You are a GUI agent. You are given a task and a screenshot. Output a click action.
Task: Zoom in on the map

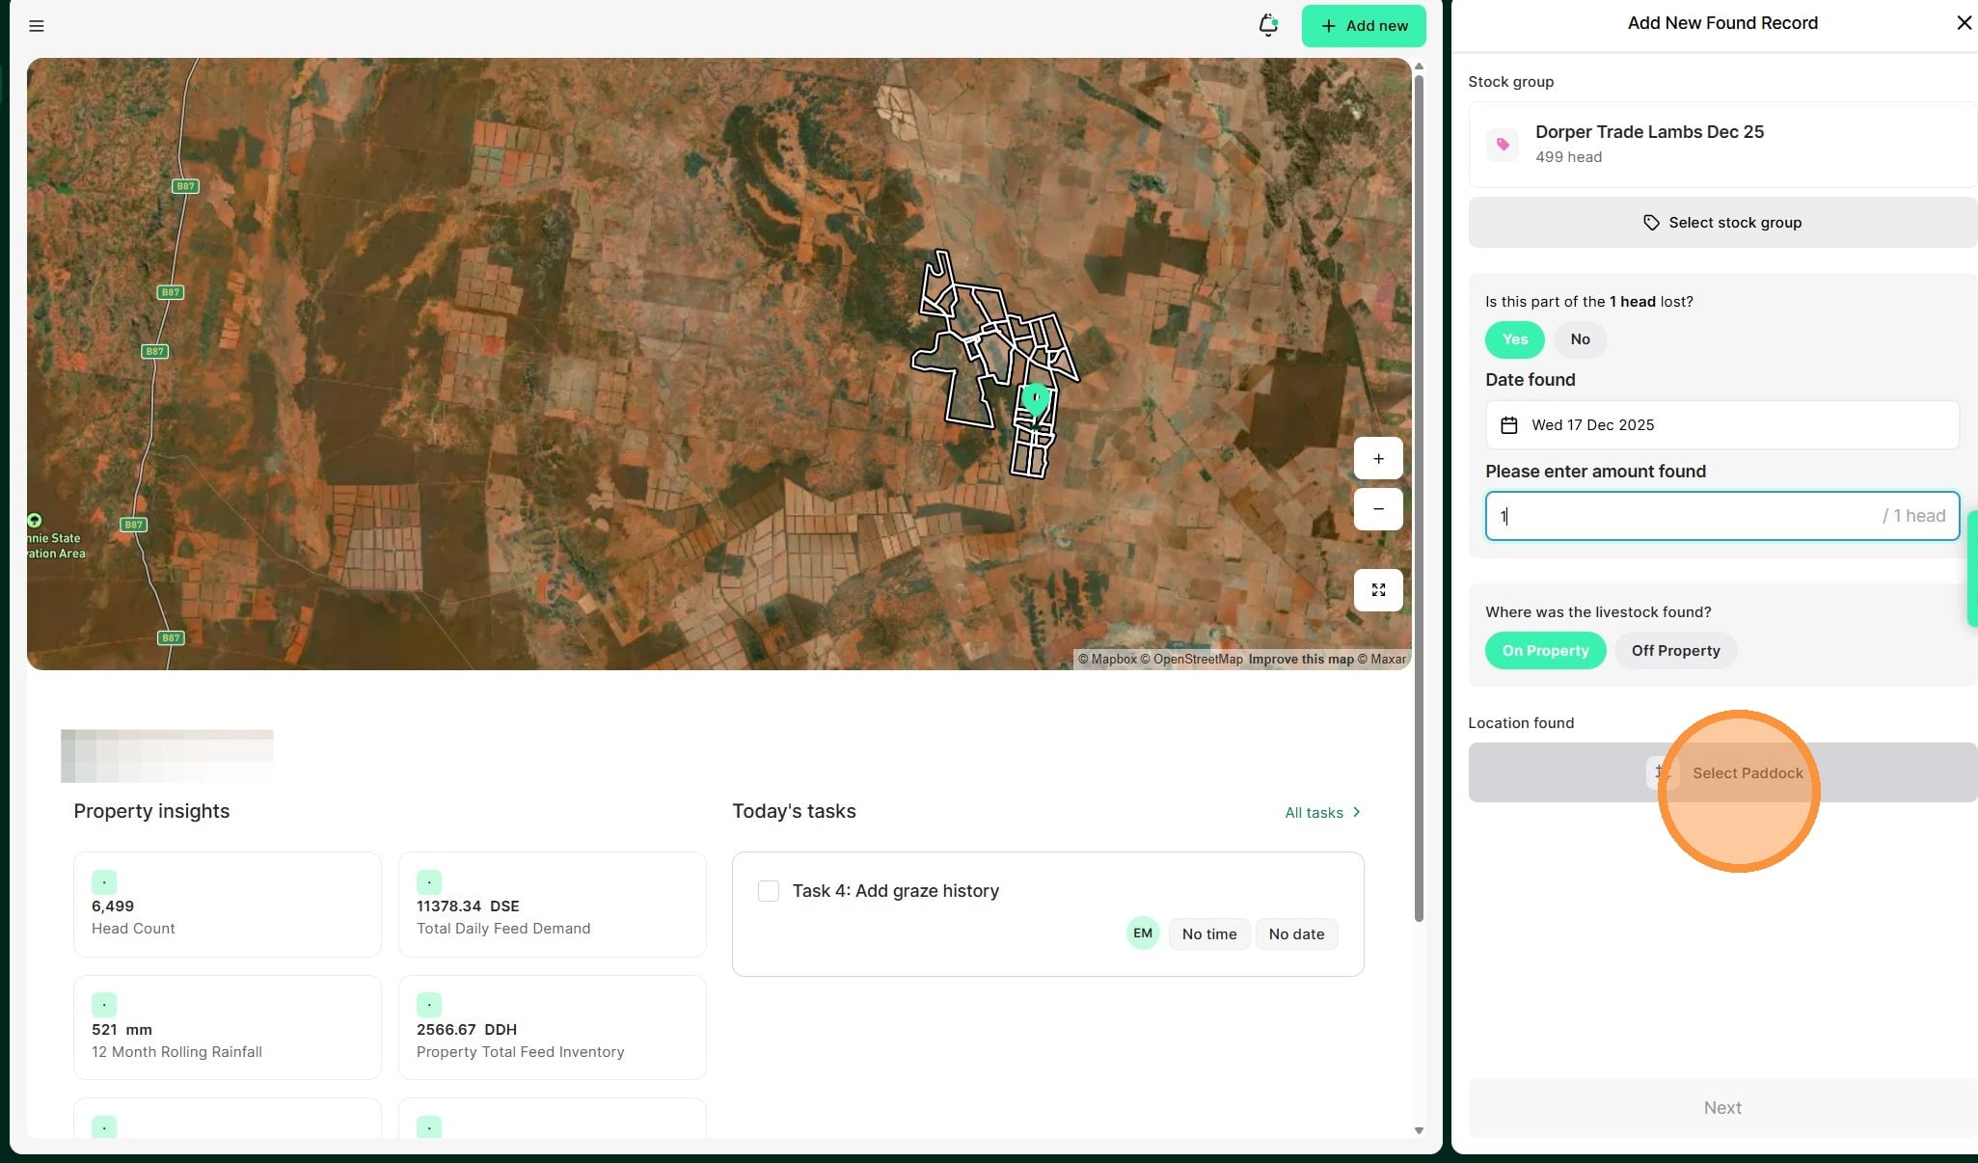1378,459
